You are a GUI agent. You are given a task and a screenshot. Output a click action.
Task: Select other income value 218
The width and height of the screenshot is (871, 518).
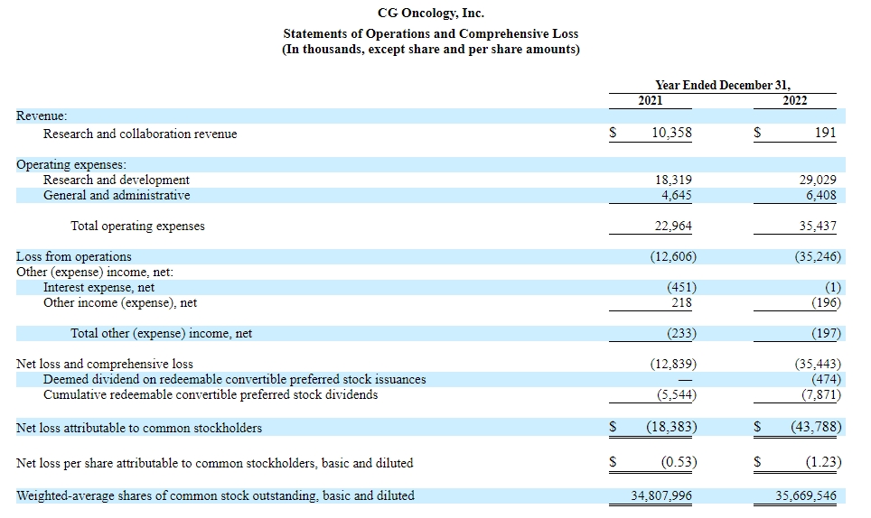click(681, 303)
